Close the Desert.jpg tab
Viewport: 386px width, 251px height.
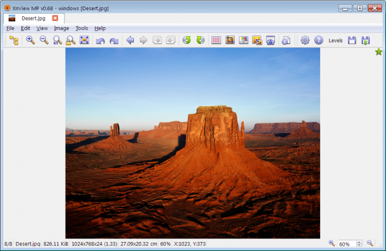point(55,18)
